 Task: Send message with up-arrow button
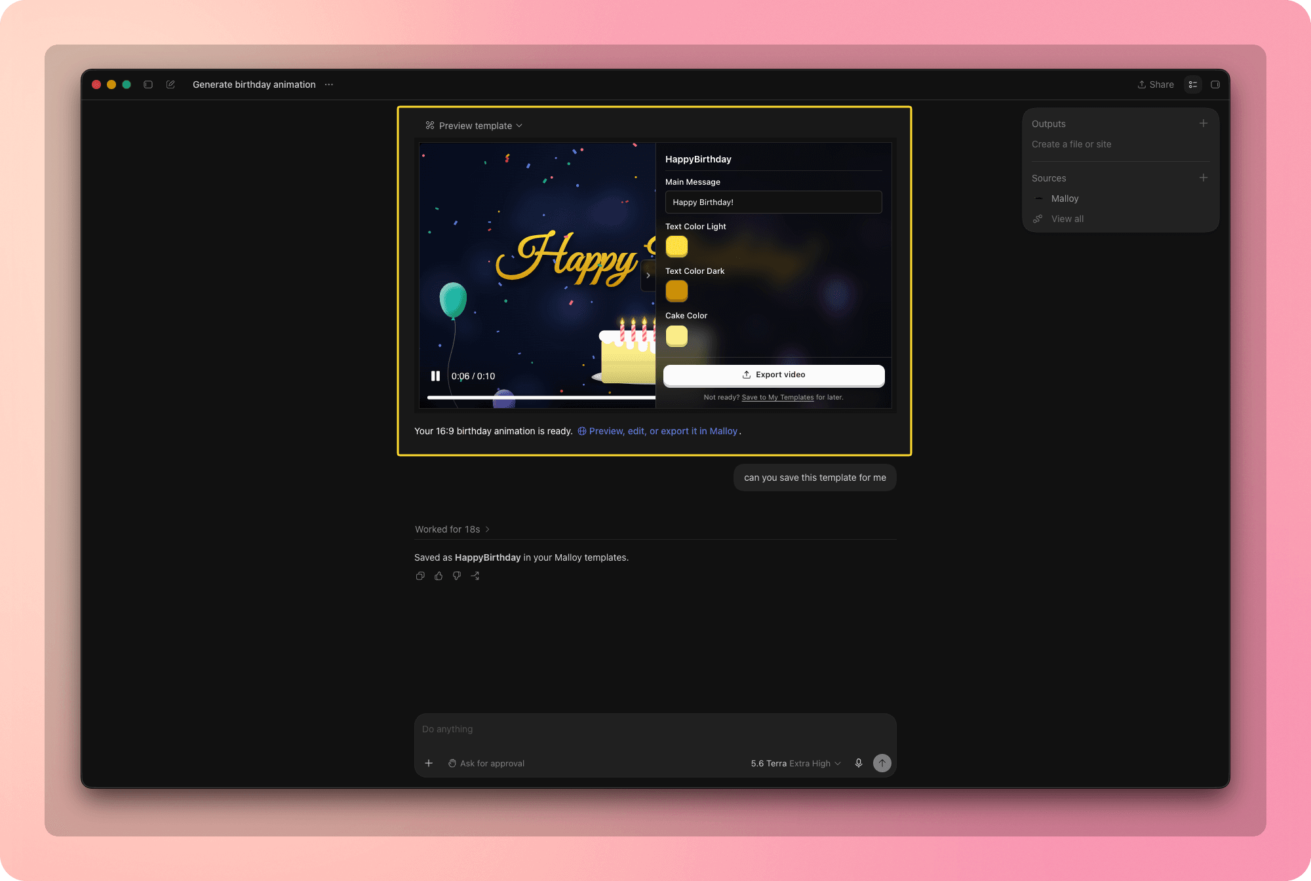[882, 763]
